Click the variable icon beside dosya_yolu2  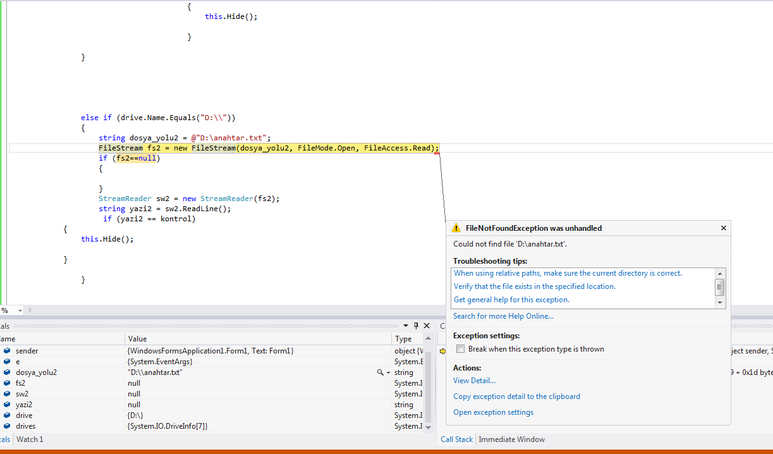[x=7, y=372]
